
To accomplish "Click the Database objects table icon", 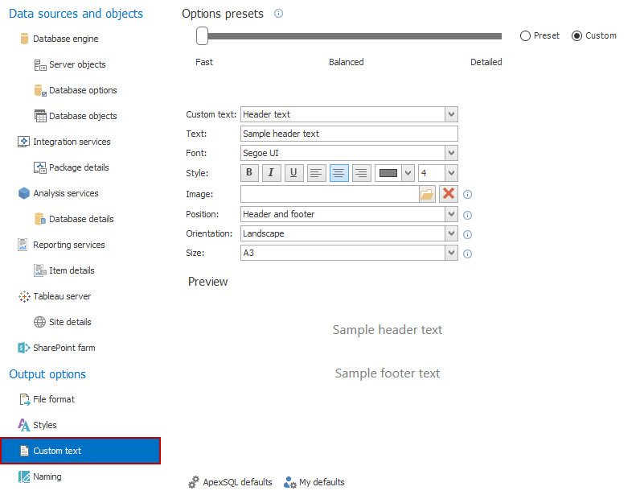I will (40, 116).
